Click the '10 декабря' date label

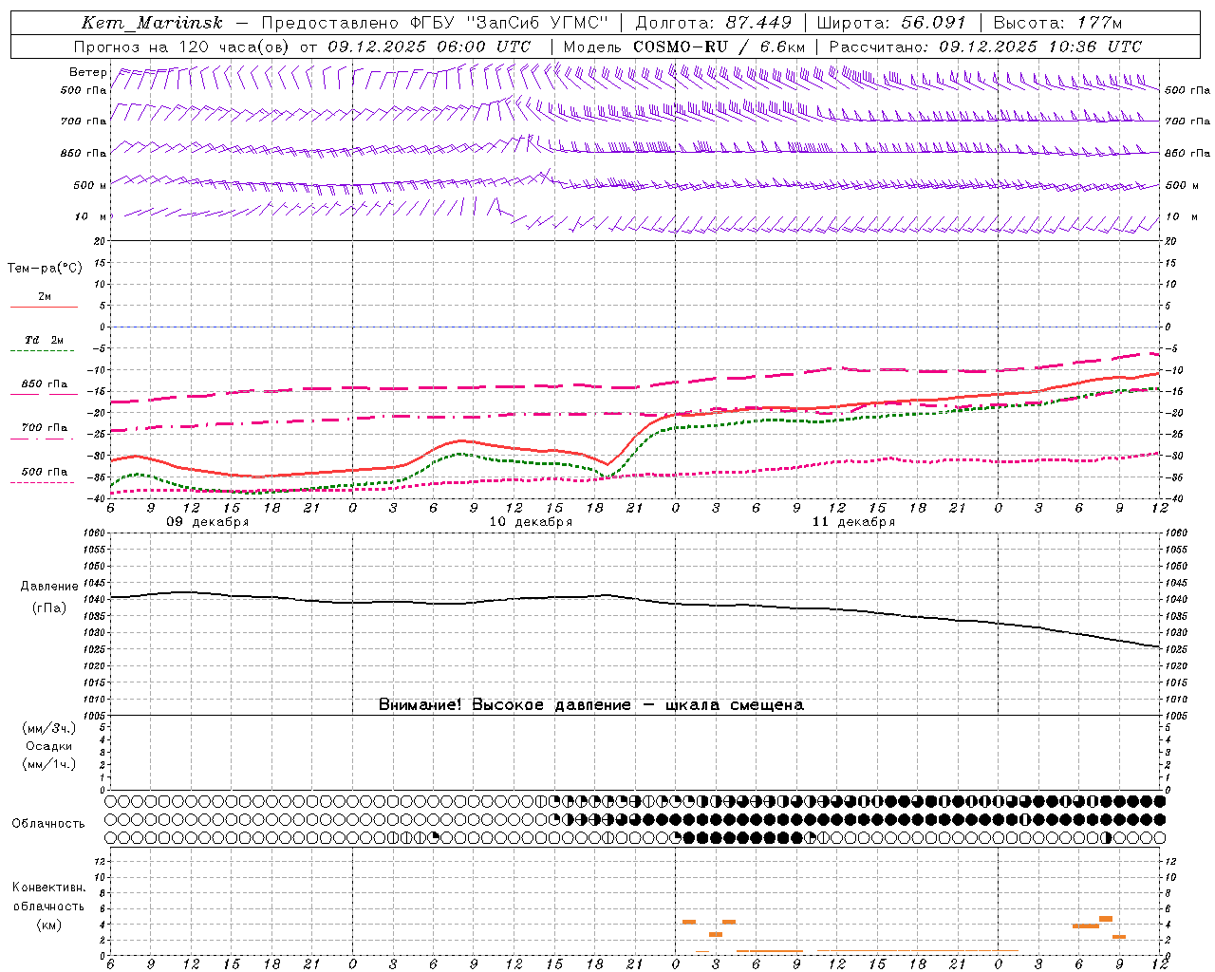tap(531, 522)
